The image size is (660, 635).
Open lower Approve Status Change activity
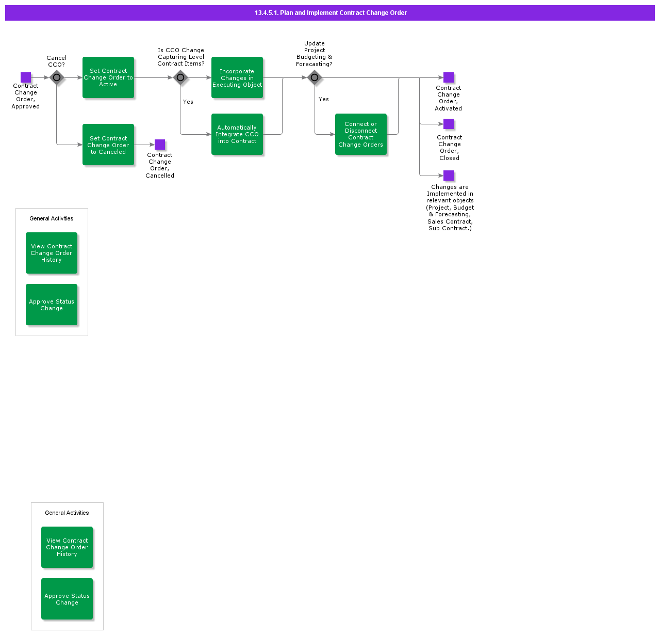tap(67, 599)
